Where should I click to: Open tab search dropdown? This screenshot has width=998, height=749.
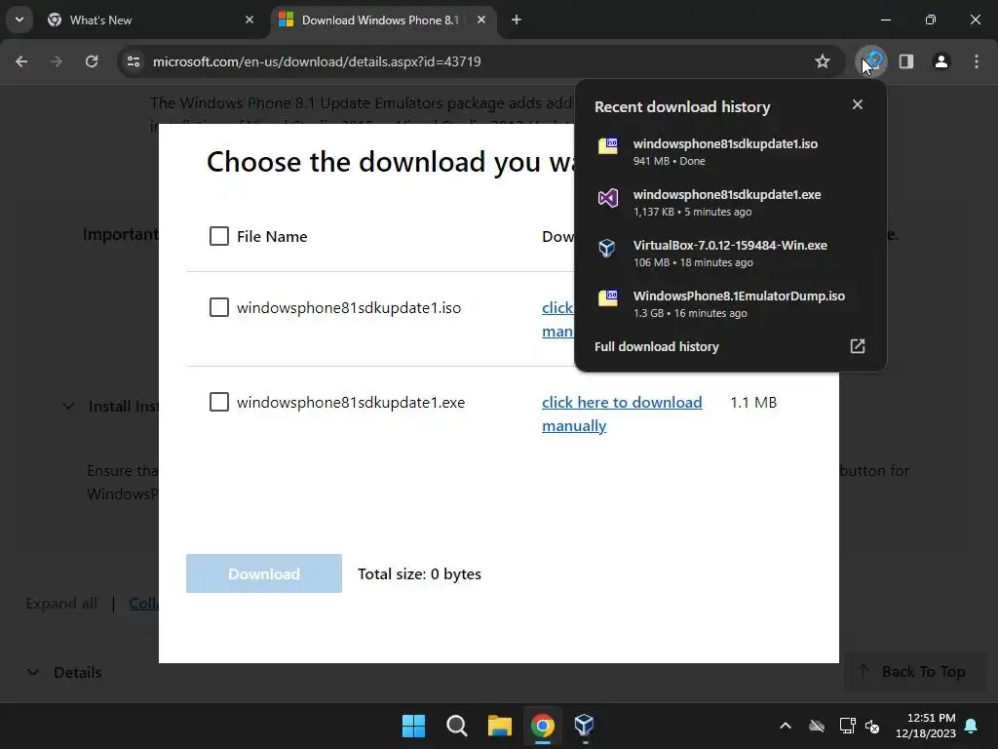[x=19, y=20]
